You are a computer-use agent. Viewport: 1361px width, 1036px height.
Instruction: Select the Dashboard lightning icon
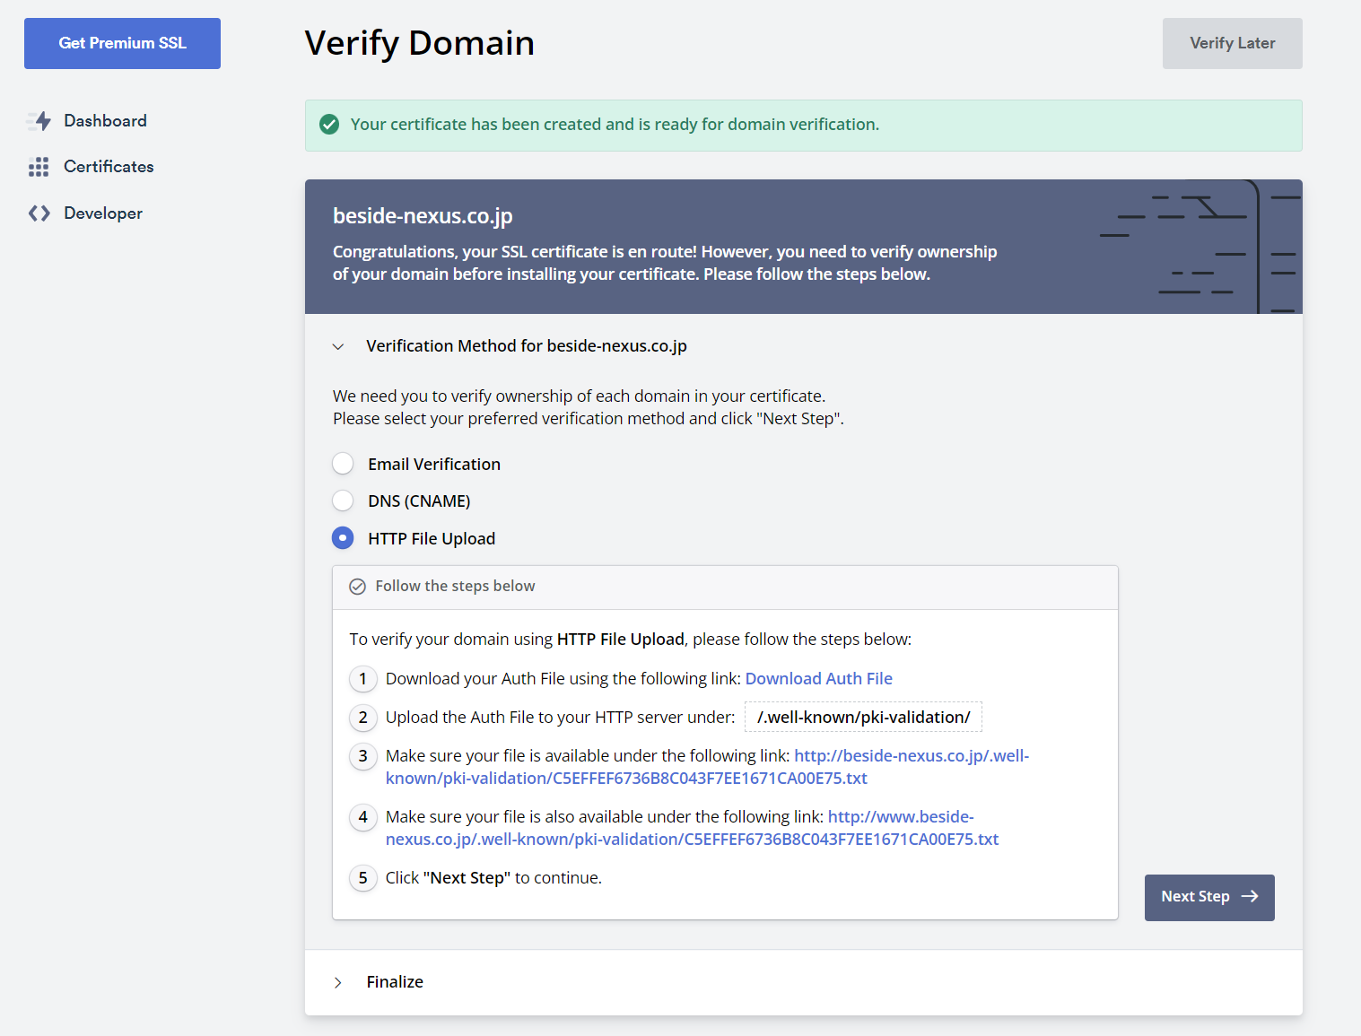pyautogui.click(x=40, y=120)
